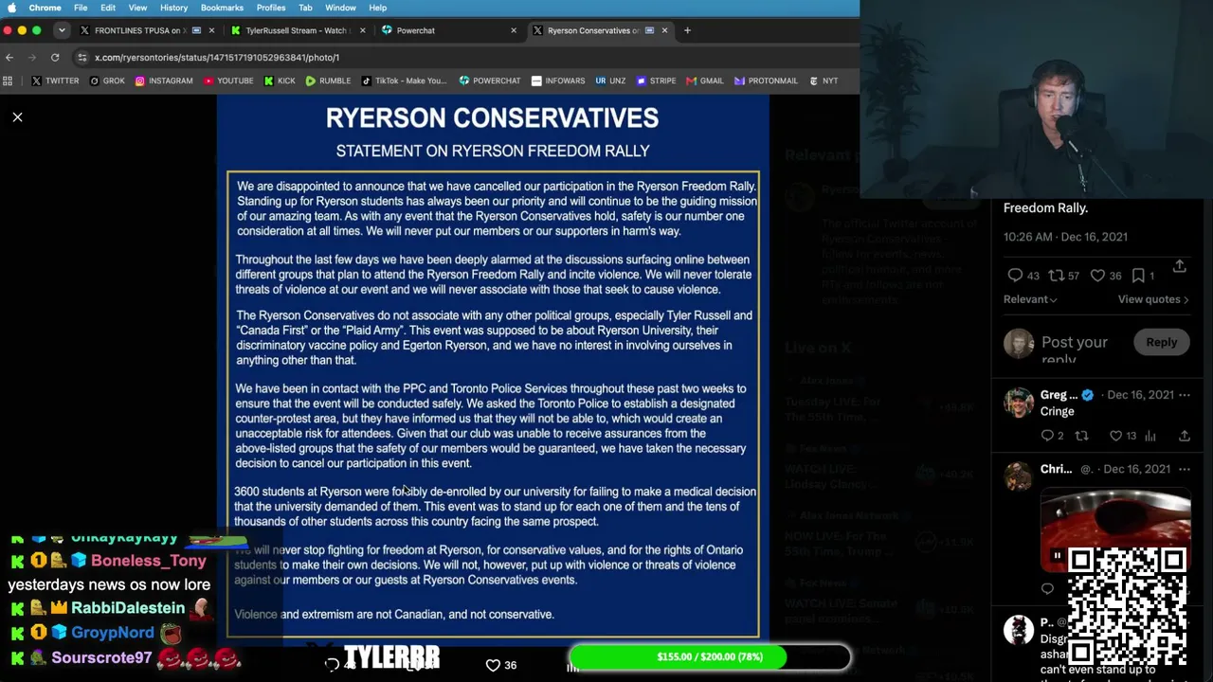The image size is (1213, 682).
Task: Share Greg's Cringe comment
Action: [x=1184, y=436]
